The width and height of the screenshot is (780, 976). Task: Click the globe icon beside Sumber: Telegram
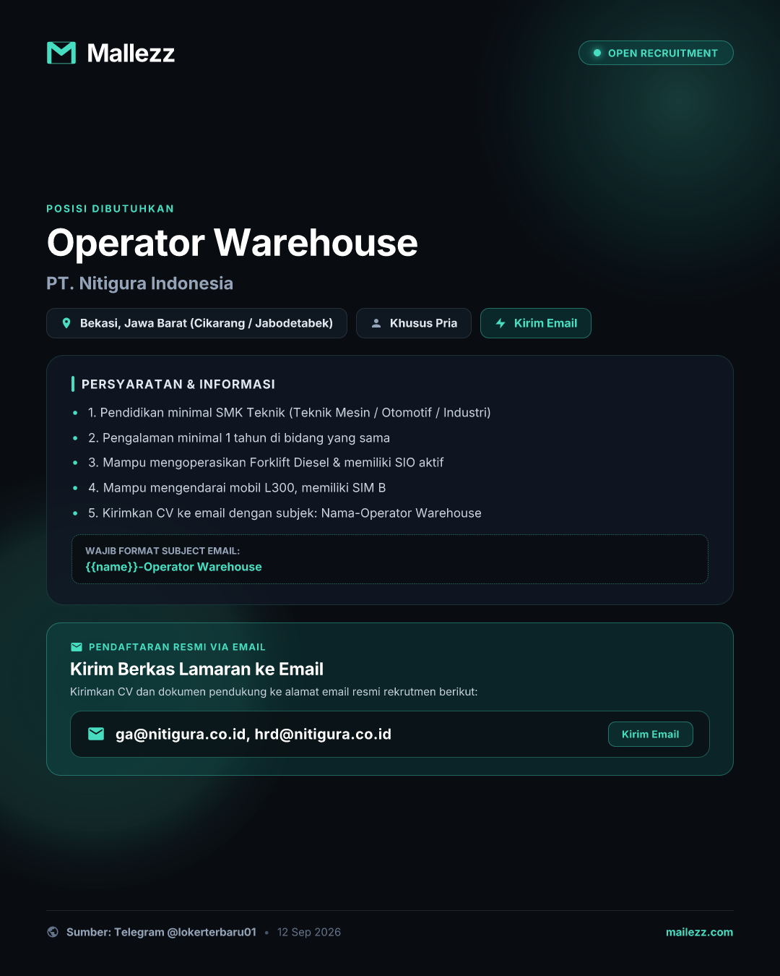(x=53, y=932)
